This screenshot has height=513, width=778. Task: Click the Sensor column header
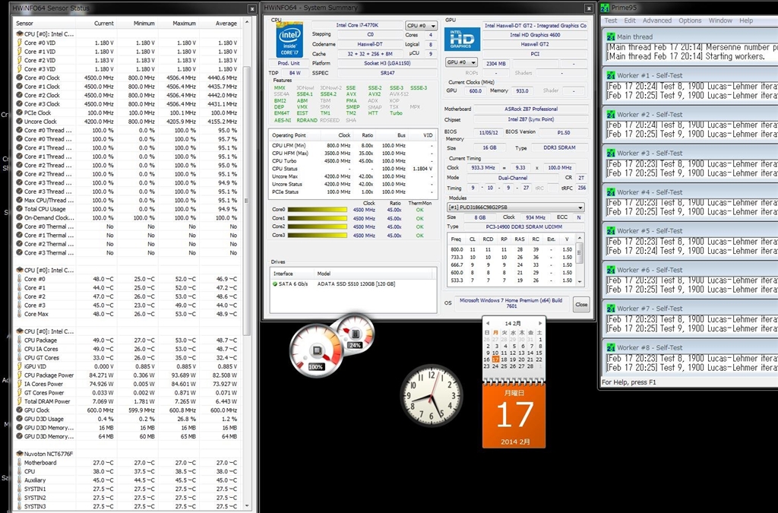(x=45, y=24)
